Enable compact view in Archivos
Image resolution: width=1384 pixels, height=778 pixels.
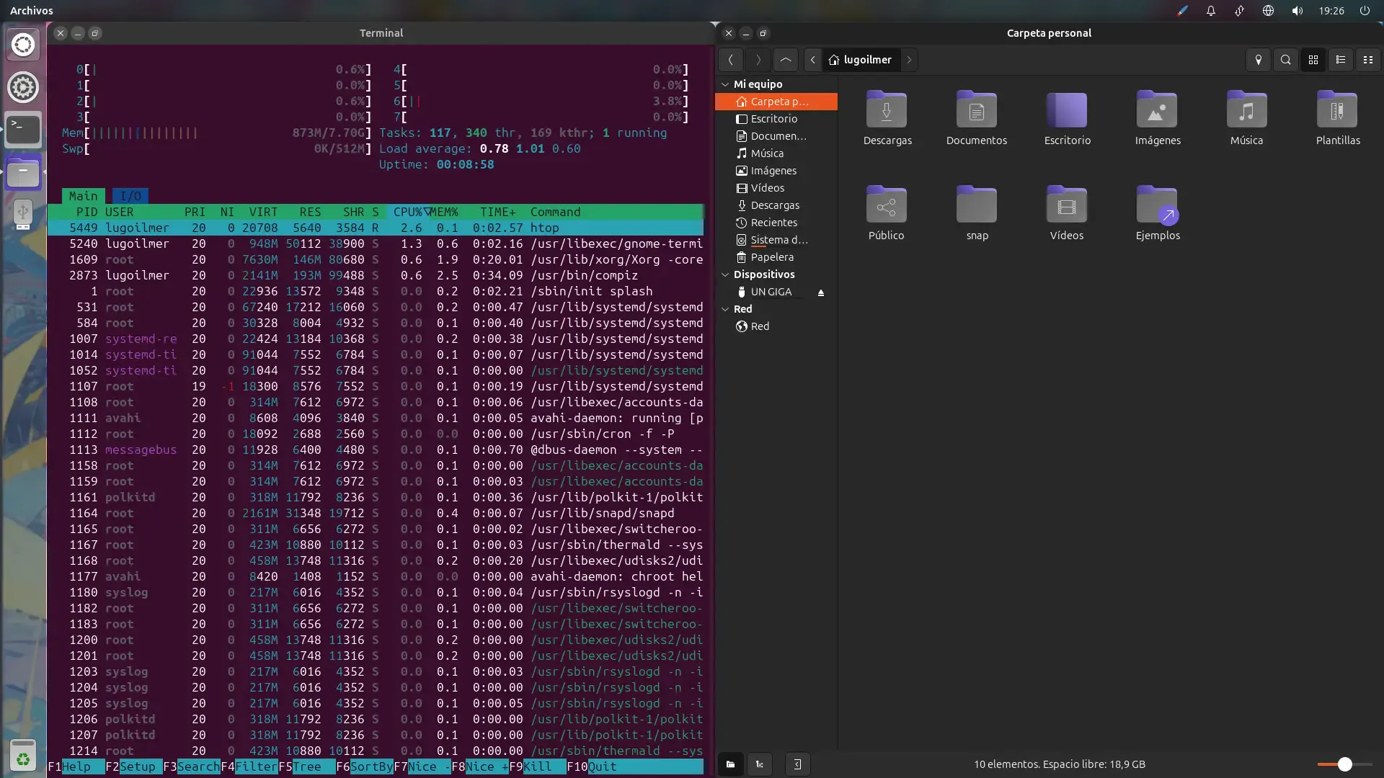[x=1368, y=60]
